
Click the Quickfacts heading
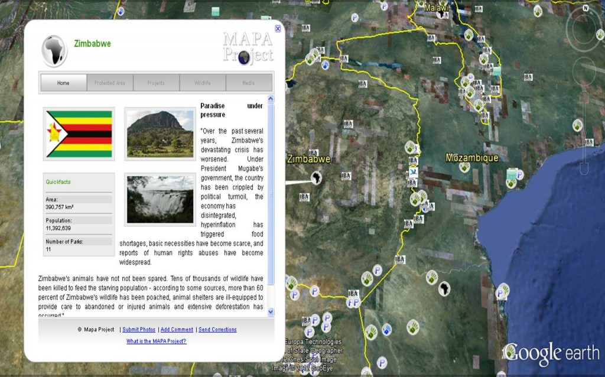[58, 182]
